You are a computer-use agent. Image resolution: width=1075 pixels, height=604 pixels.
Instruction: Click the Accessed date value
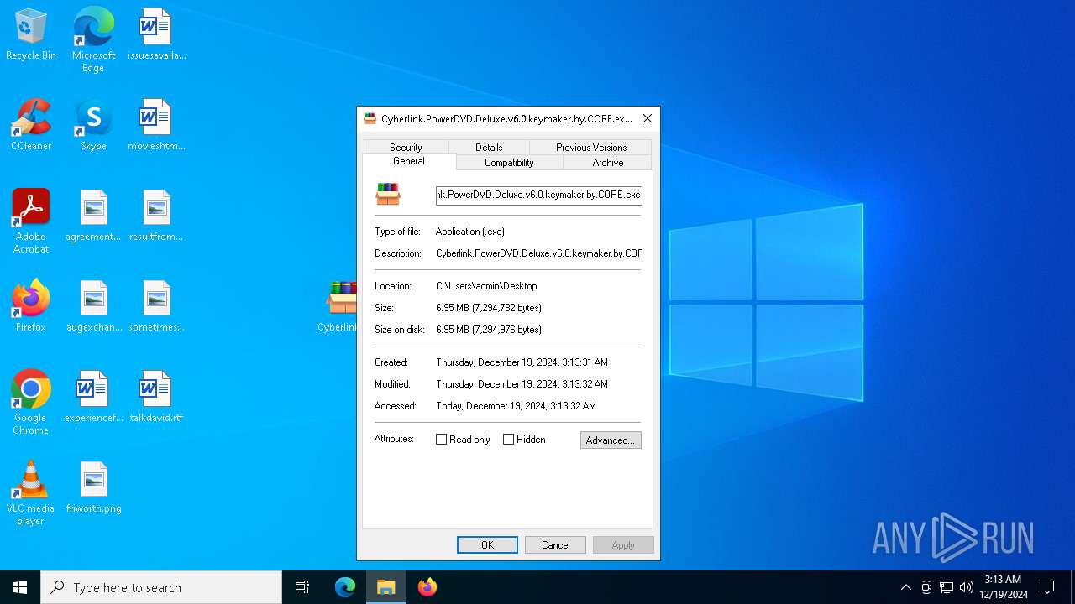[516, 406]
